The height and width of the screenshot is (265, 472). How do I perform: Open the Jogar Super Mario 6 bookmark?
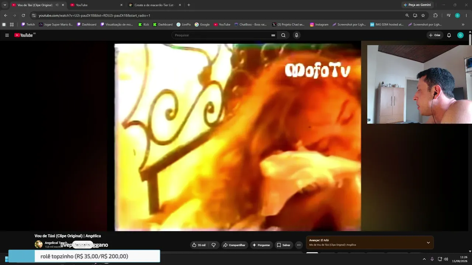pos(56,25)
